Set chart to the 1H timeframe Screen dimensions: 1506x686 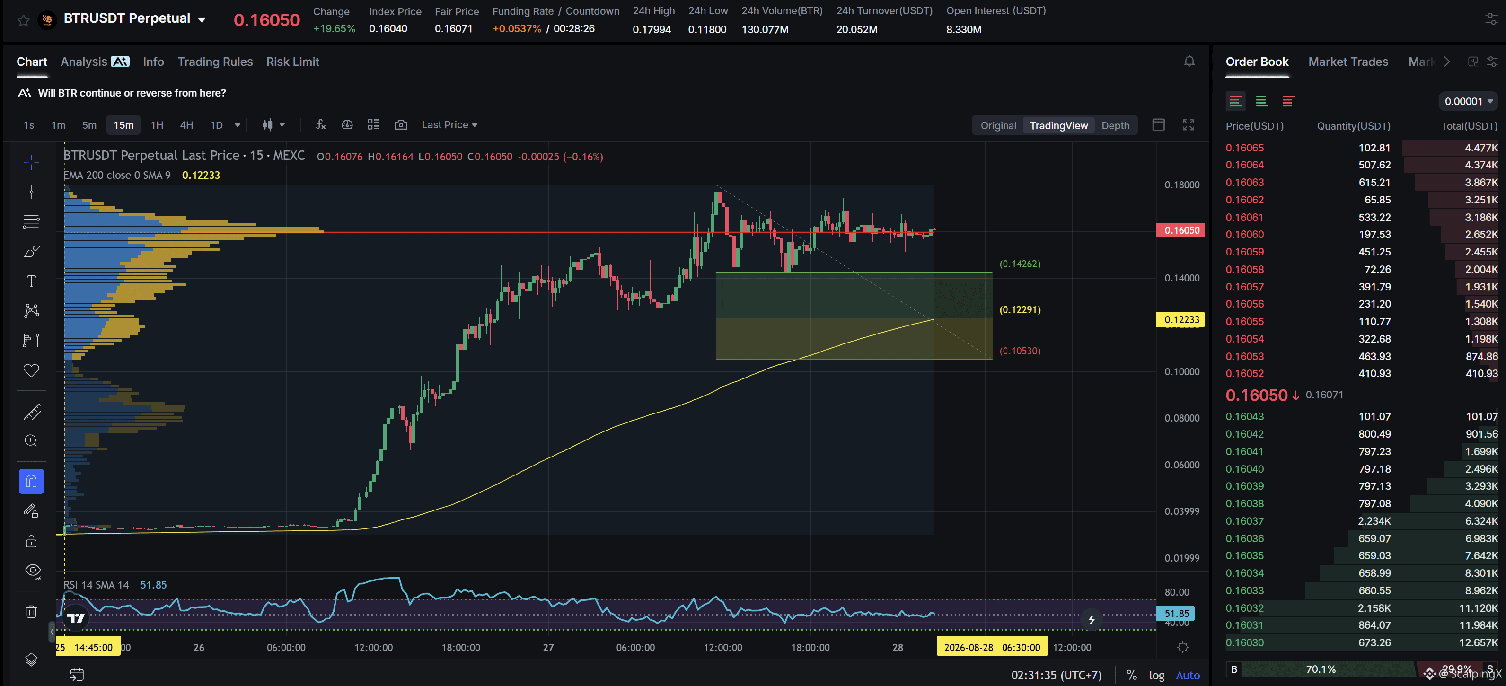(x=157, y=125)
